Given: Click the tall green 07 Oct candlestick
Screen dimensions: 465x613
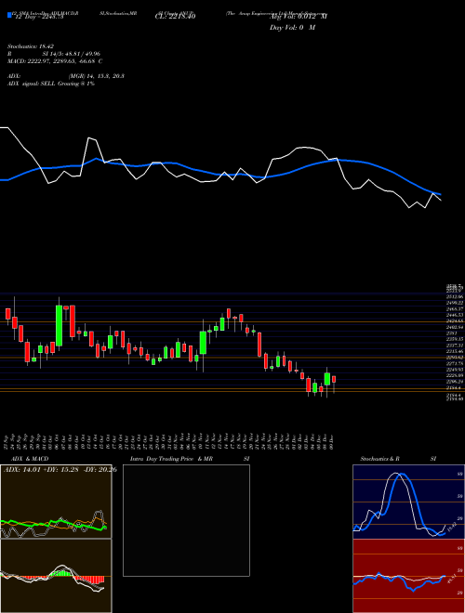Looking at the screenshot, I should (x=60, y=325).
